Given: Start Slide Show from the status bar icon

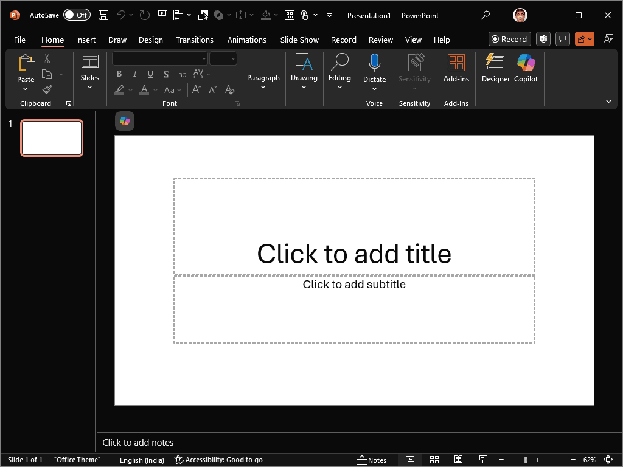Looking at the screenshot, I should (482, 459).
